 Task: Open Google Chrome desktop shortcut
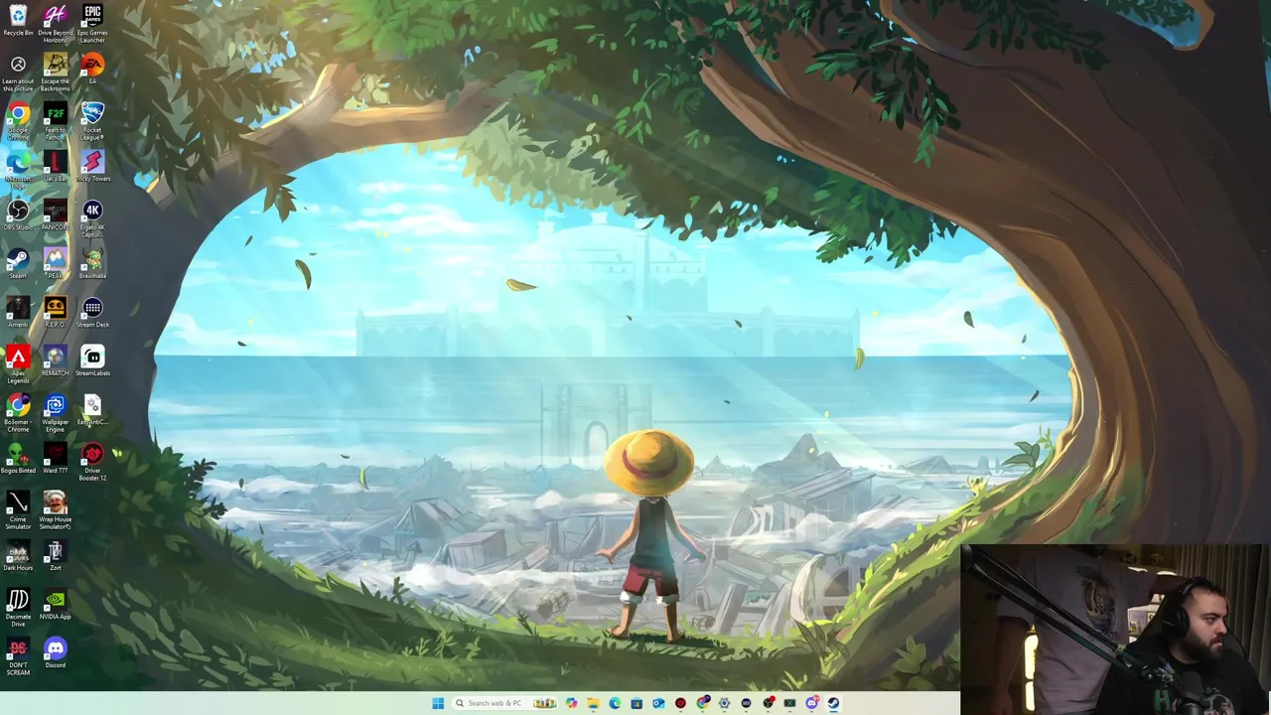18,121
